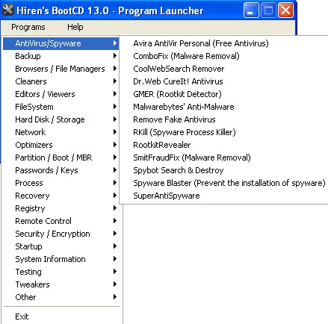Launch RKill (Spyware Process Killer)
The image size is (328, 324).
224,132
